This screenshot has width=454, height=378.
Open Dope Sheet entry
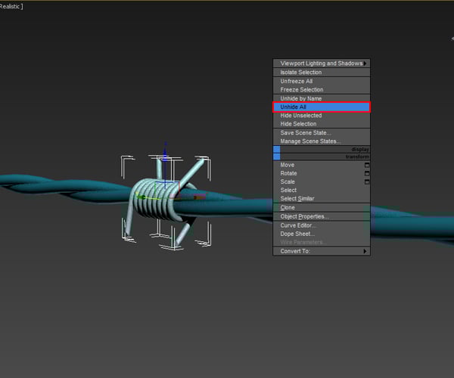point(322,234)
